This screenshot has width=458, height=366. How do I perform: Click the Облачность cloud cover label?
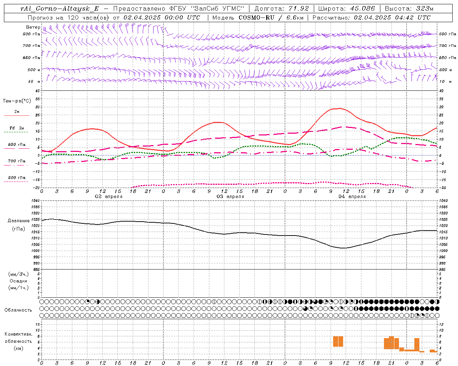tap(18, 310)
